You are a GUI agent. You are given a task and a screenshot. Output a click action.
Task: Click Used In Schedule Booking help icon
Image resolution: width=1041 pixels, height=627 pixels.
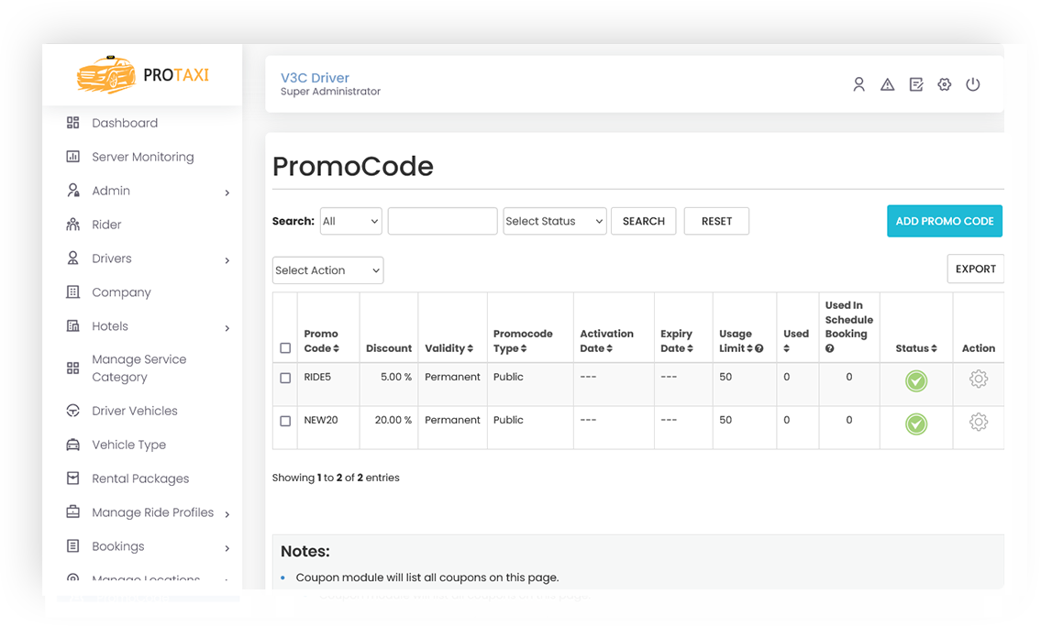coord(829,348)
